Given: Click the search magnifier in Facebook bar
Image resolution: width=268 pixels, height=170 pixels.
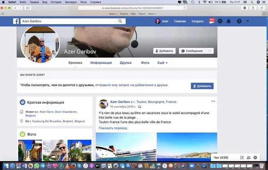Looking at the screenshot, I should pos(120,21).
